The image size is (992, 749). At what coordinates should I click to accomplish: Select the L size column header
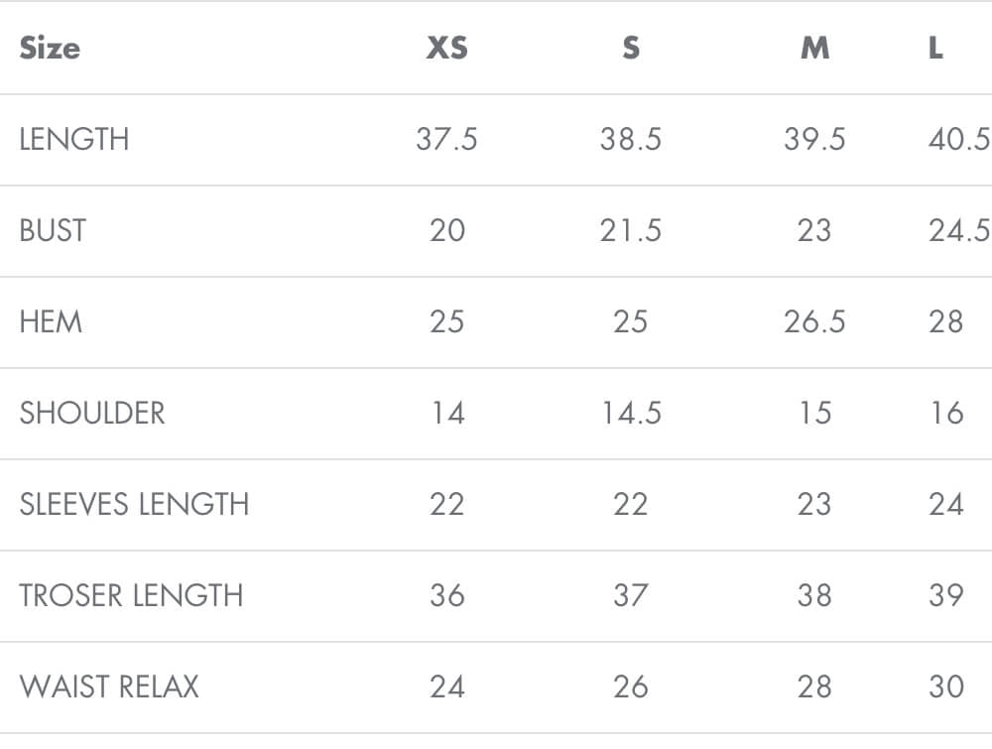click(x=935, y=48)
